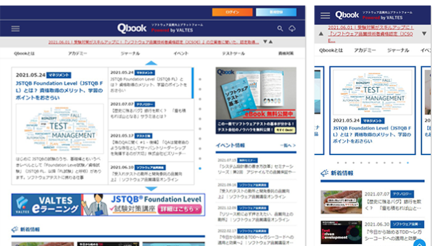The width and height of the screenshot is (432, 246).
Task: Open ジャーナル in desktop navigation
Action: tap(130, 54)
